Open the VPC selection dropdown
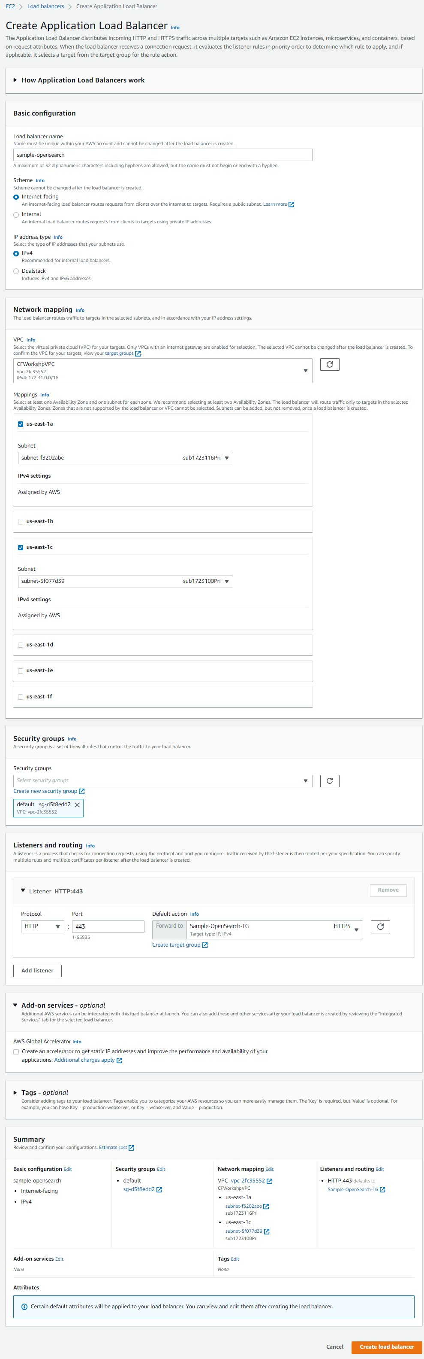 click(162, 370)
